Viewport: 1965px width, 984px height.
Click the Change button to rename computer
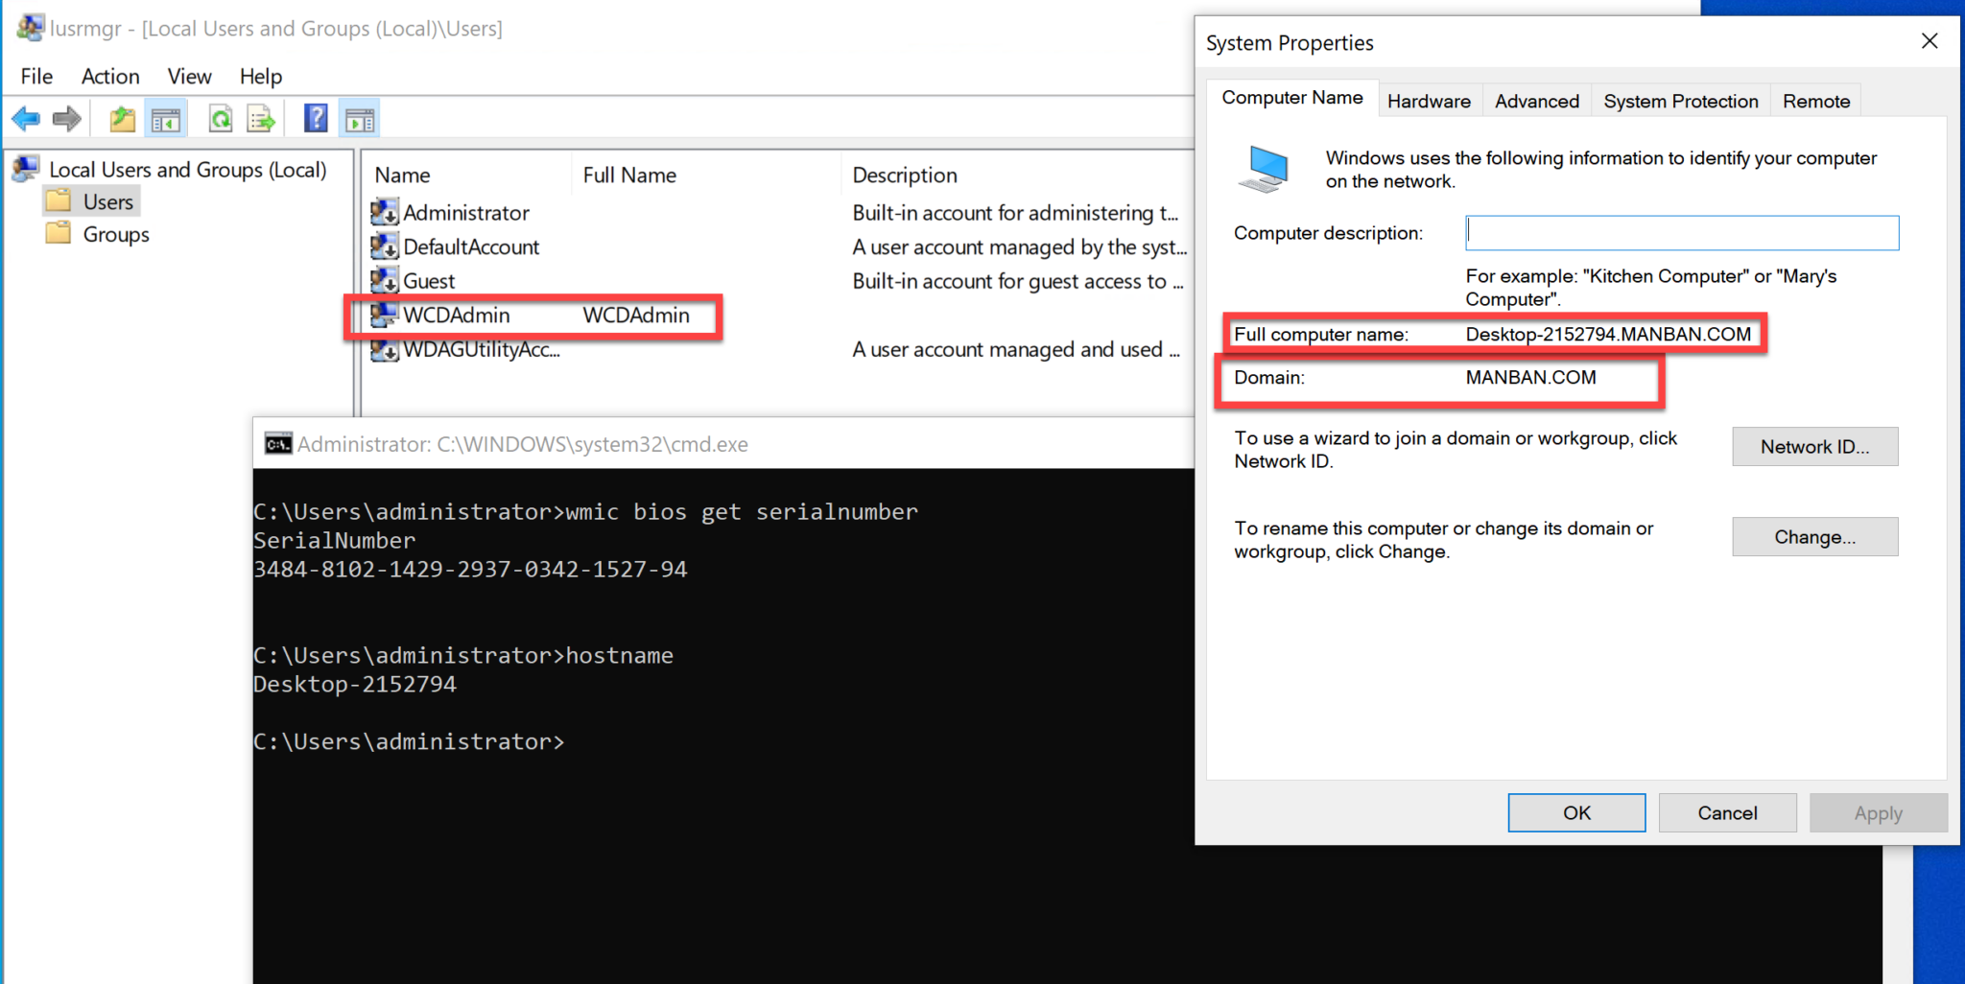[1813, 536]
